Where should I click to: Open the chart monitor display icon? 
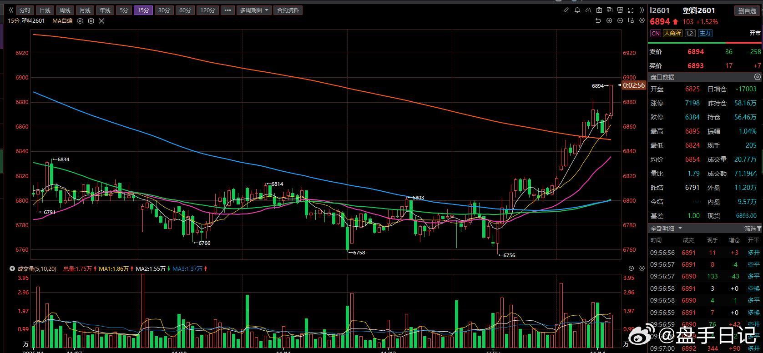pos(620,10)
